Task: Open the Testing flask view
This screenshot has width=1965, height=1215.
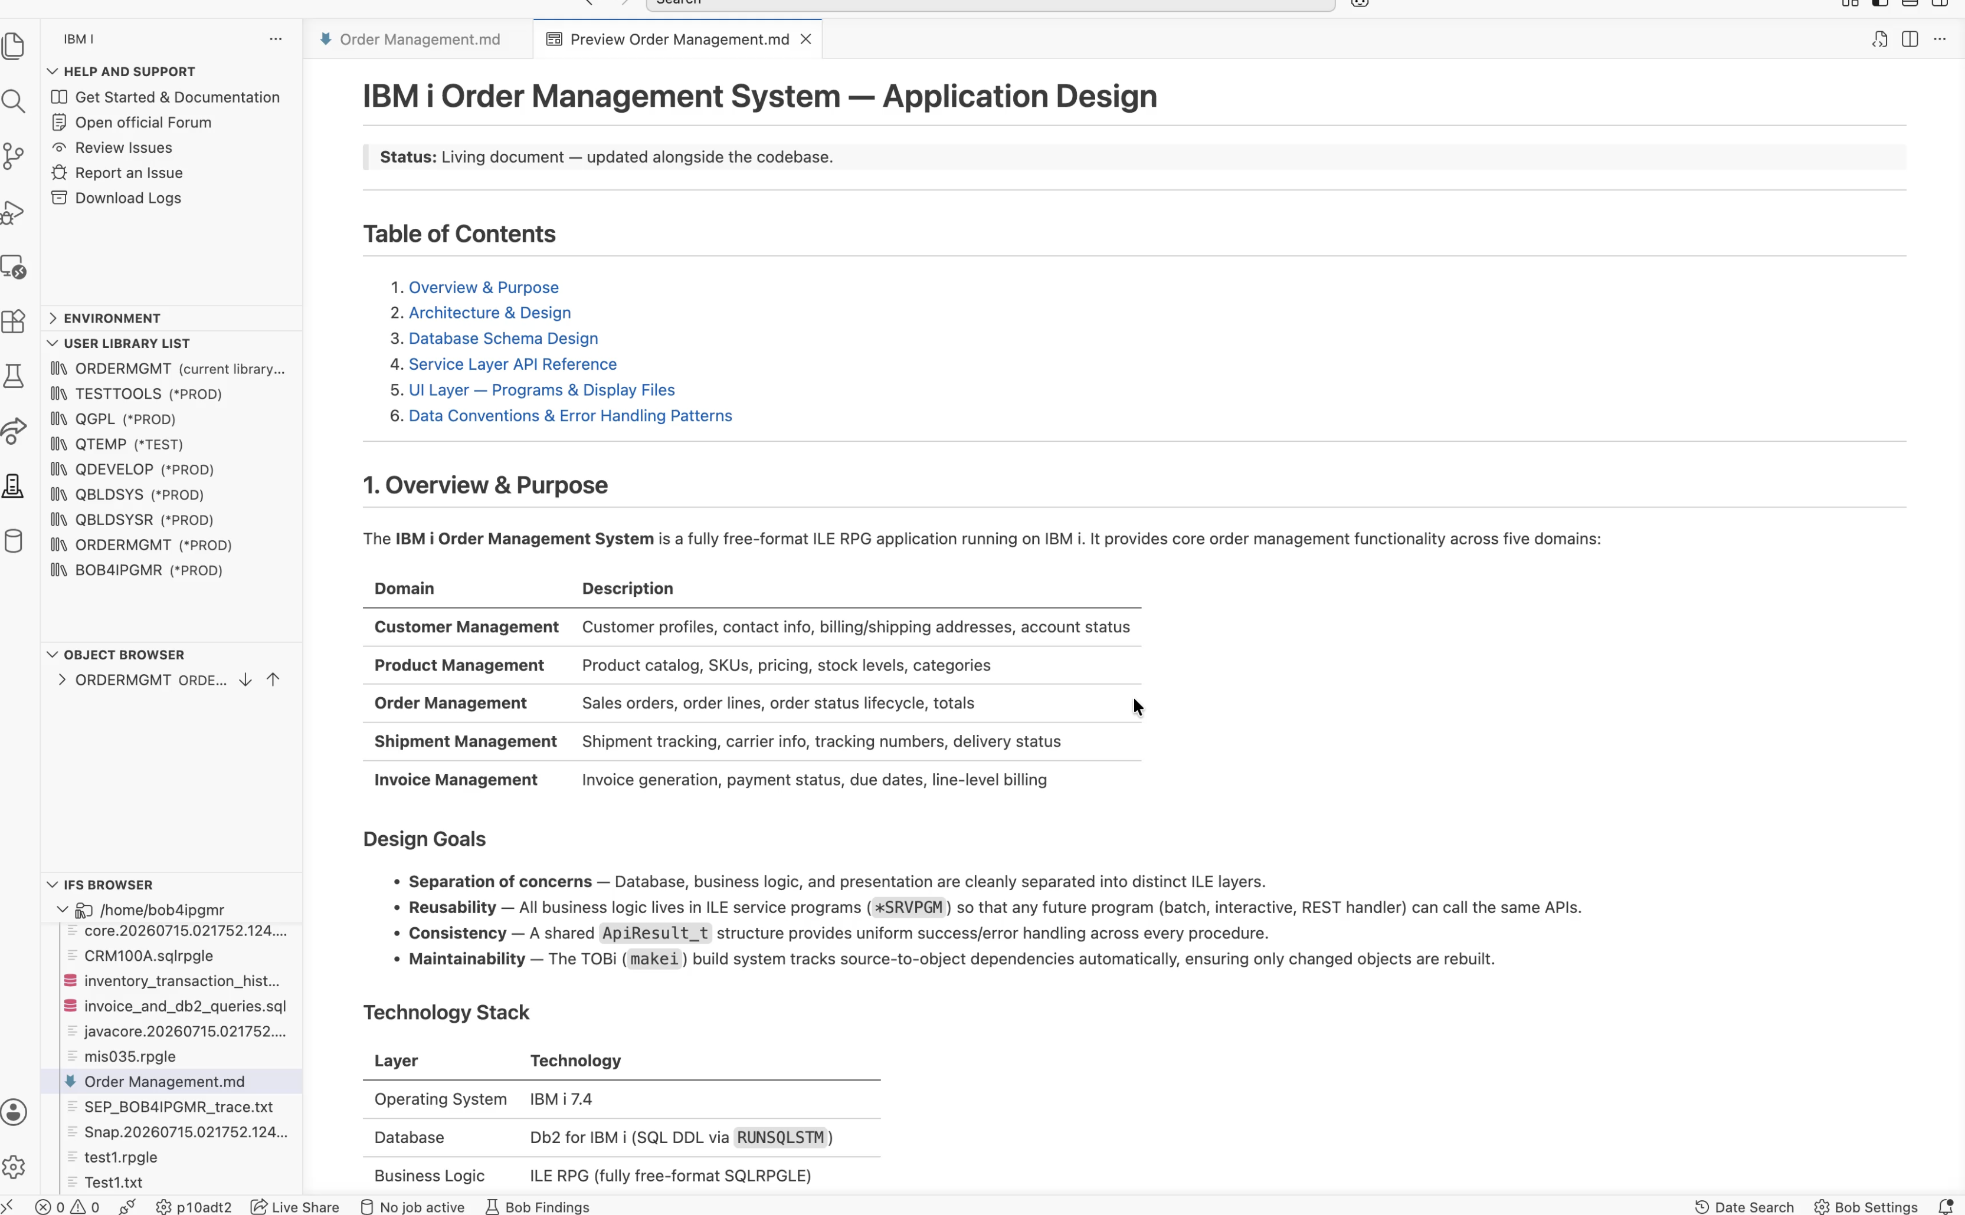Action: (14, 376)
